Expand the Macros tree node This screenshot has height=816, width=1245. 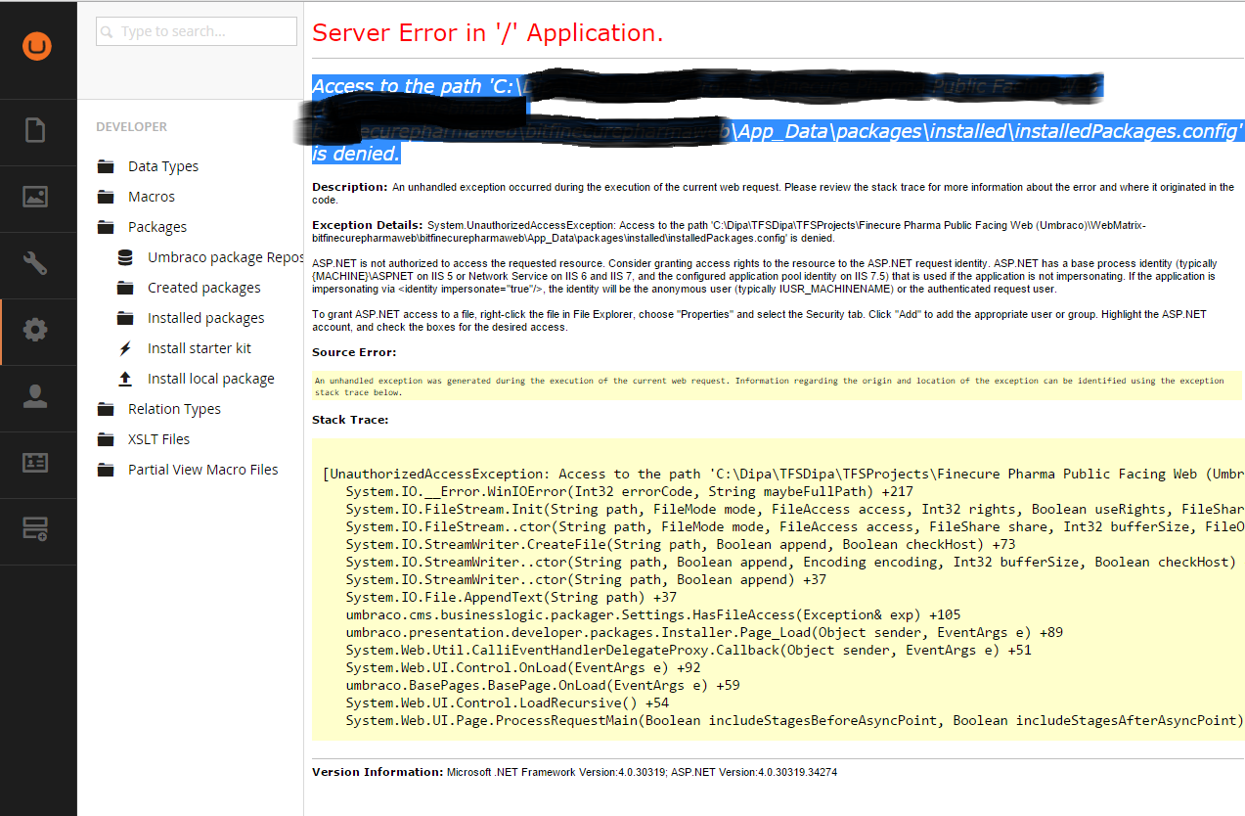pos(151,197)
